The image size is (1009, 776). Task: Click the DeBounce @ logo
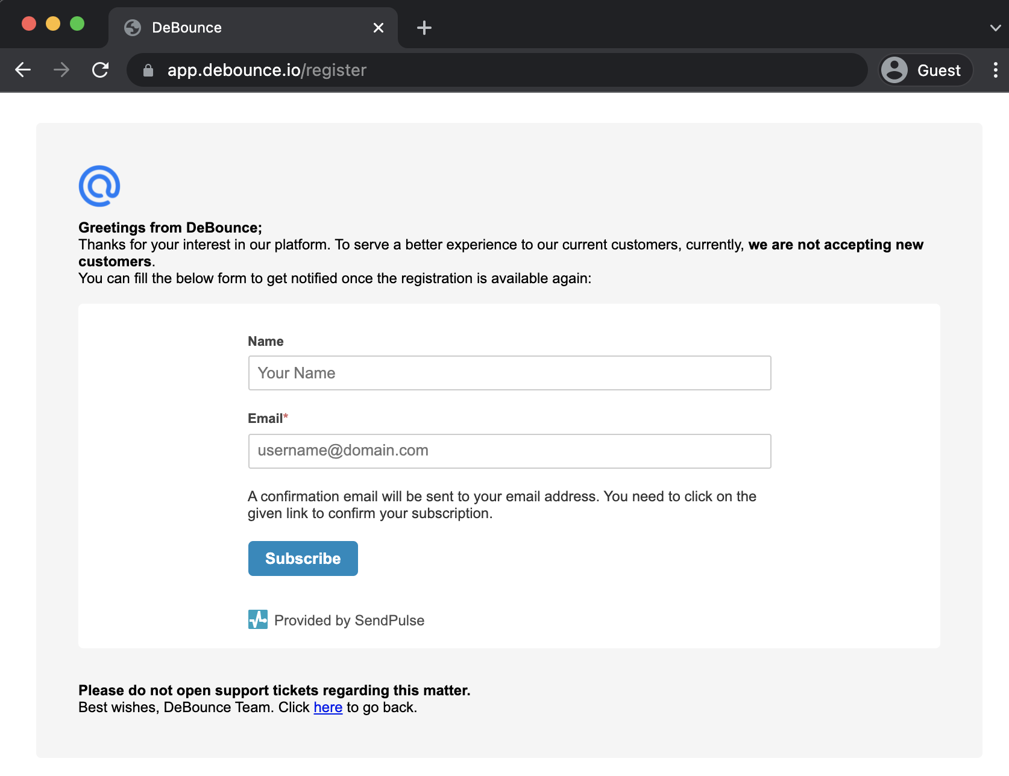click(99, 186)
